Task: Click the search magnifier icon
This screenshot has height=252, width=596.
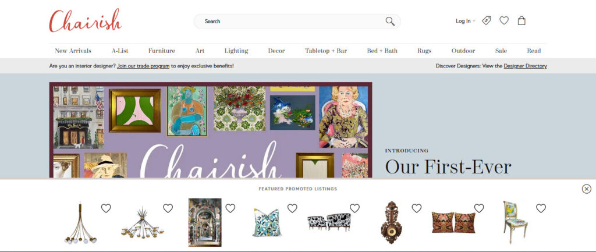Action: coord(390,22)
